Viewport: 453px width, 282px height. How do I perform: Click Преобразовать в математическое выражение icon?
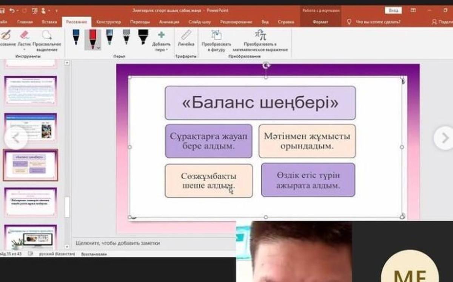point(260,36)
